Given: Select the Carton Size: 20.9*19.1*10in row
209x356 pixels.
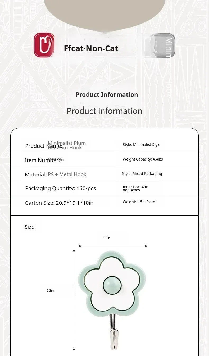Looking at the screenshot, I should point(59,203).
